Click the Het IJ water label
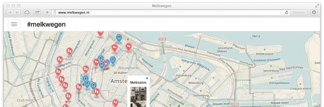The height and width of the screenshot is (107, 324). (x=256, y=36)
